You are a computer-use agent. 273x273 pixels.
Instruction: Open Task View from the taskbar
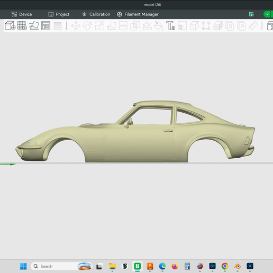[x=99, y=266]
